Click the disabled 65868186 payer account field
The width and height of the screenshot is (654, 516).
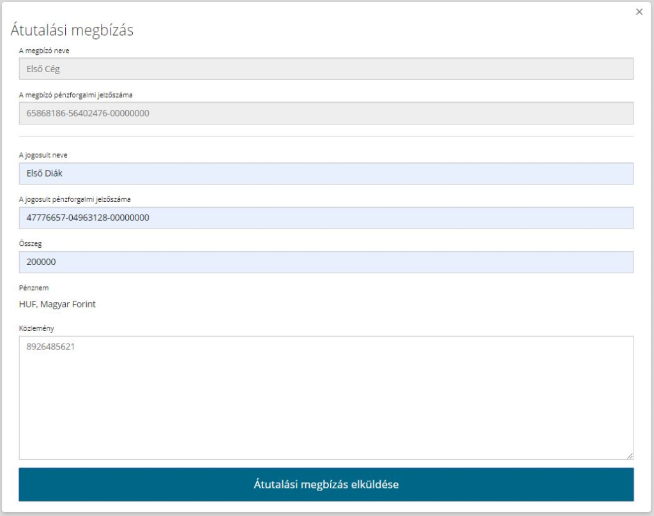[326, 113]
